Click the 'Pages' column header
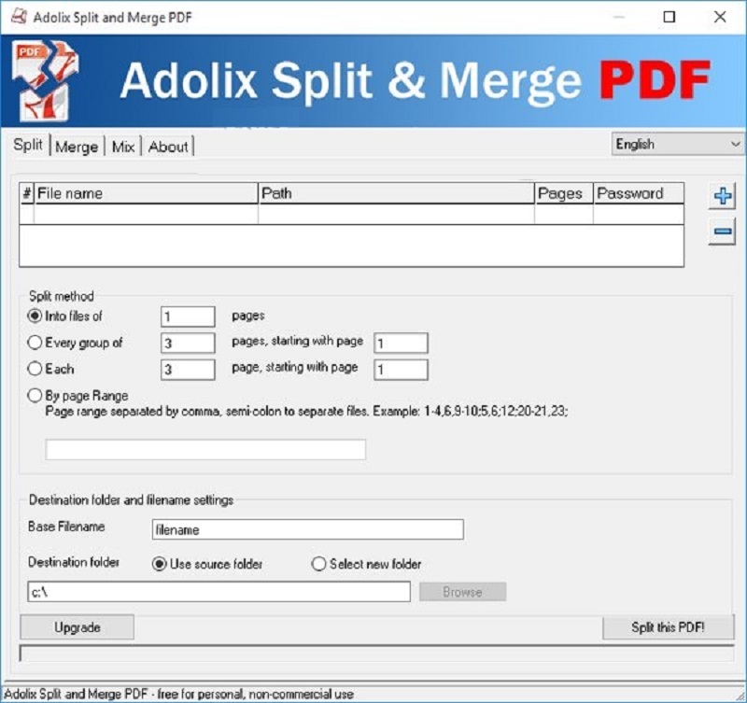Screen dimensions: 747x703 [x=564, y=193]
